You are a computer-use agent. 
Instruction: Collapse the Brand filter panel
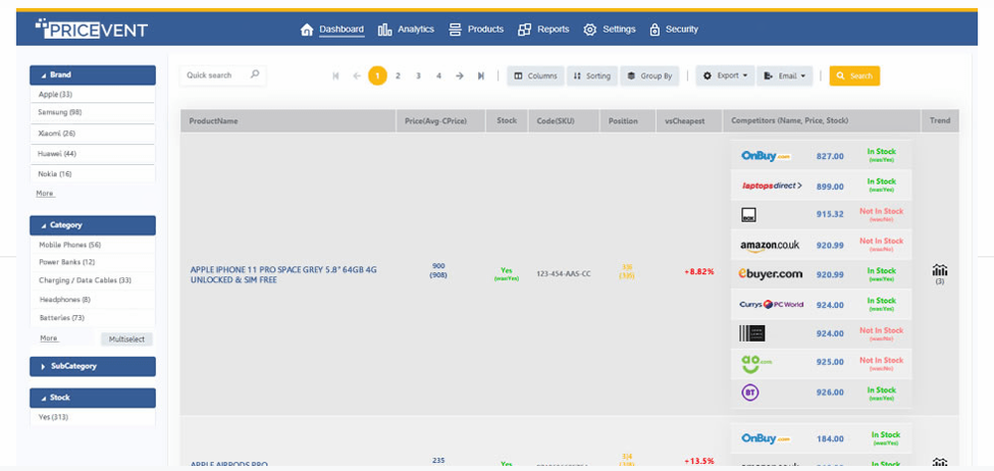[92, 75]
